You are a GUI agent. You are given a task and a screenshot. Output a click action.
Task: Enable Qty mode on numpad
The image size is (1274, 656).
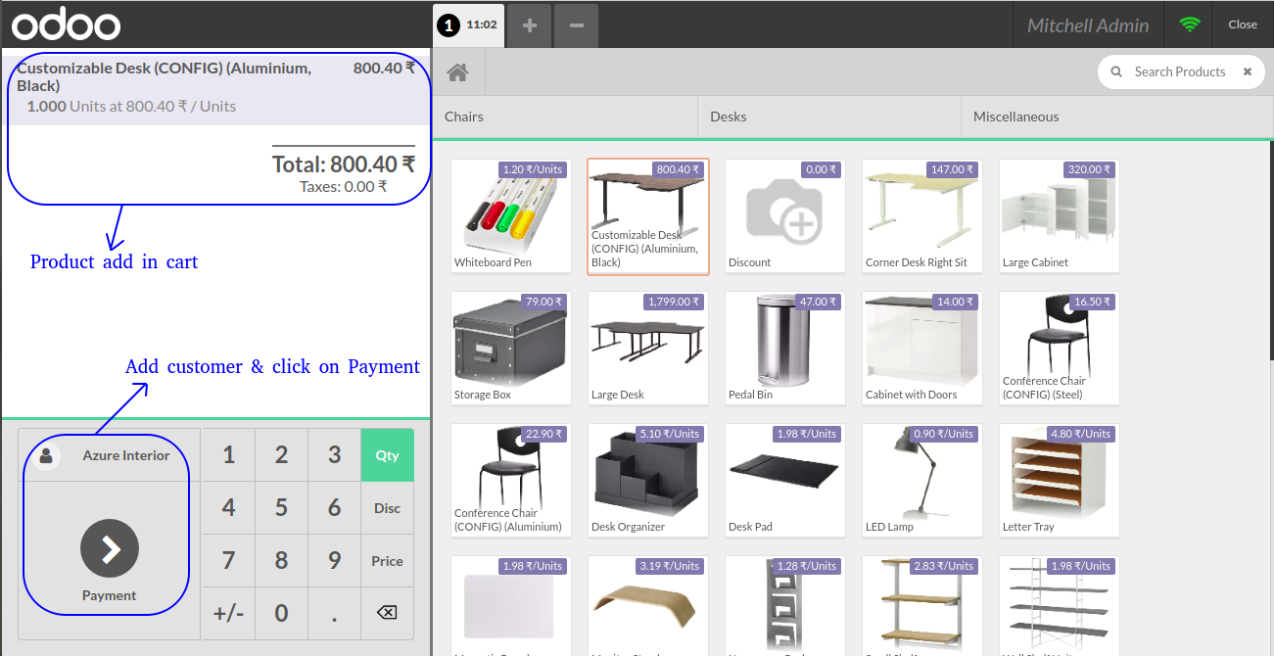tap(387, 455)
